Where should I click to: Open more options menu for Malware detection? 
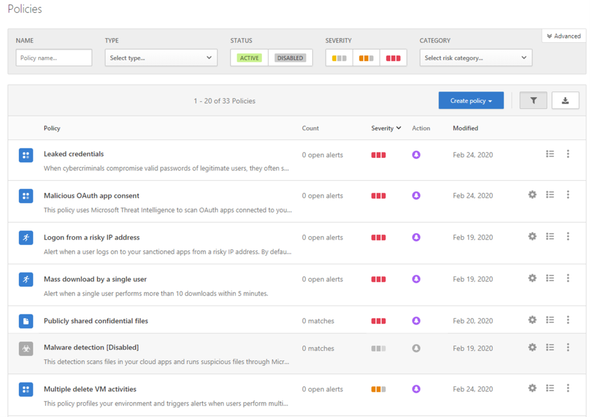click(568, 347)
